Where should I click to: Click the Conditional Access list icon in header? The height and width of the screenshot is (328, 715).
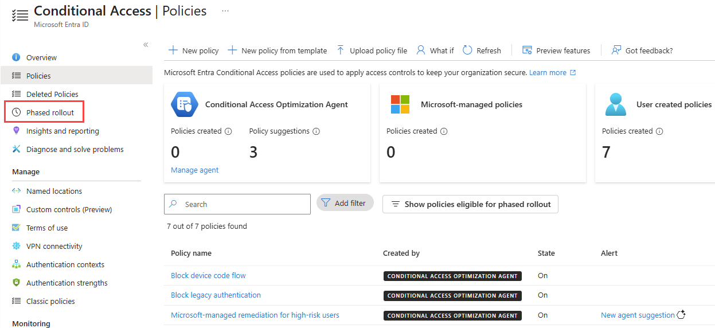pyautogui.click(x=20, y=15)
